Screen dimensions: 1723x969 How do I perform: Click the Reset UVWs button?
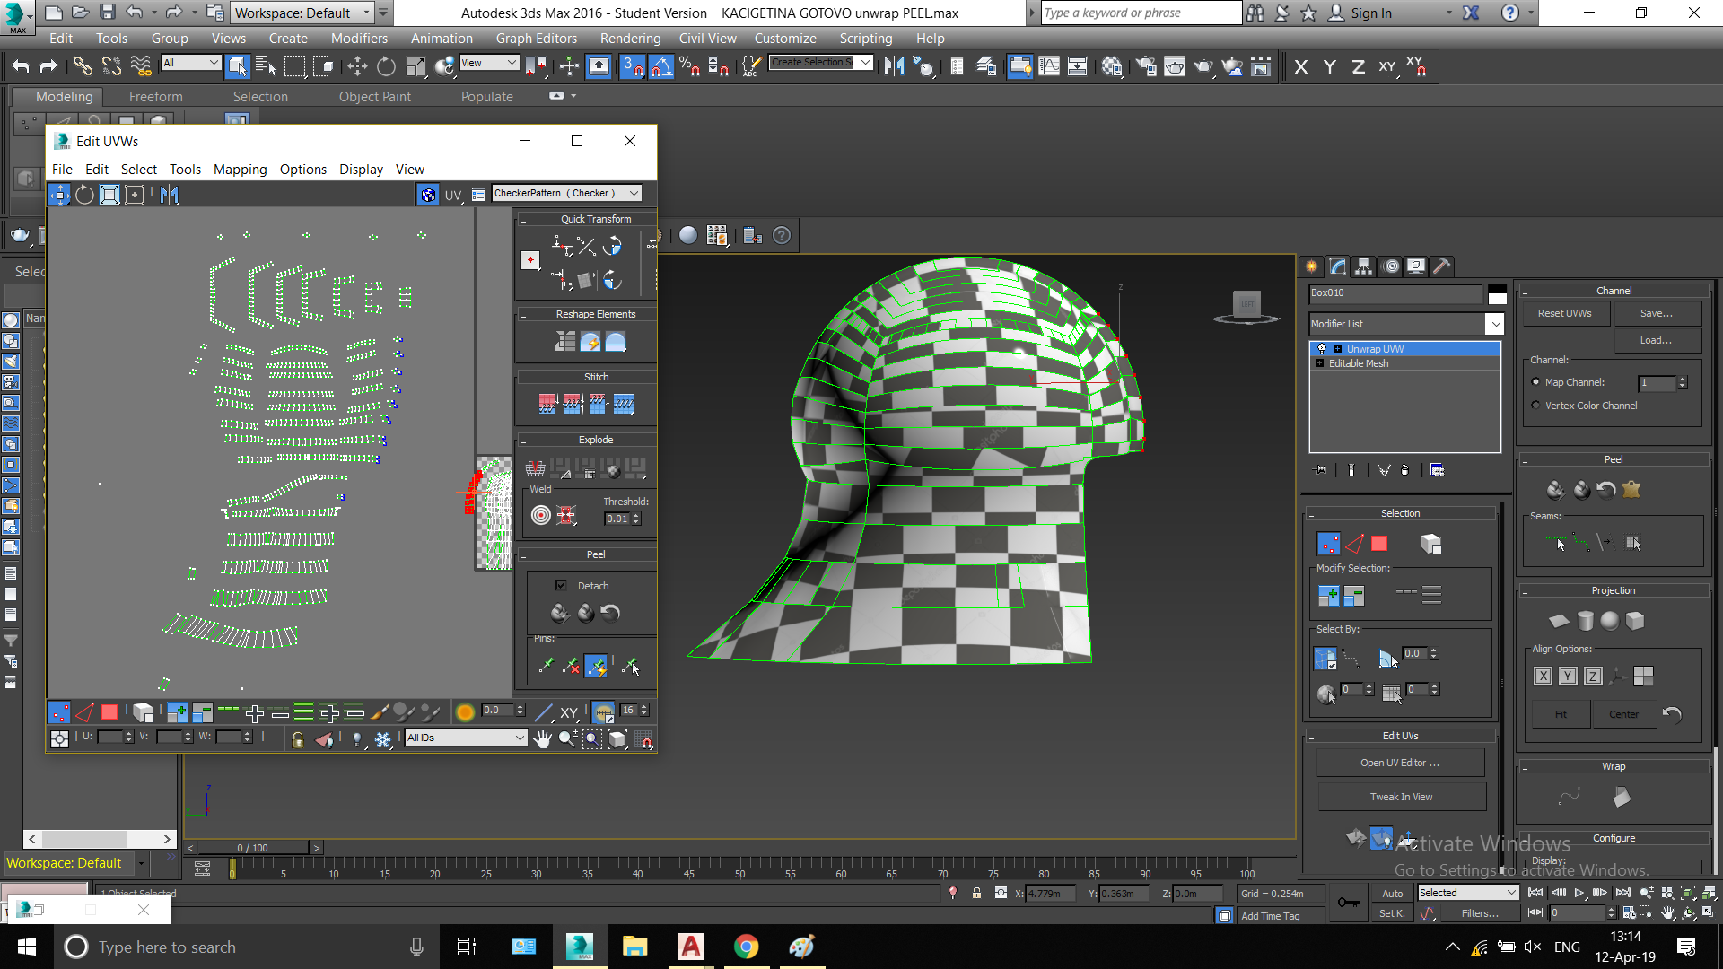tap(1564, 313)
